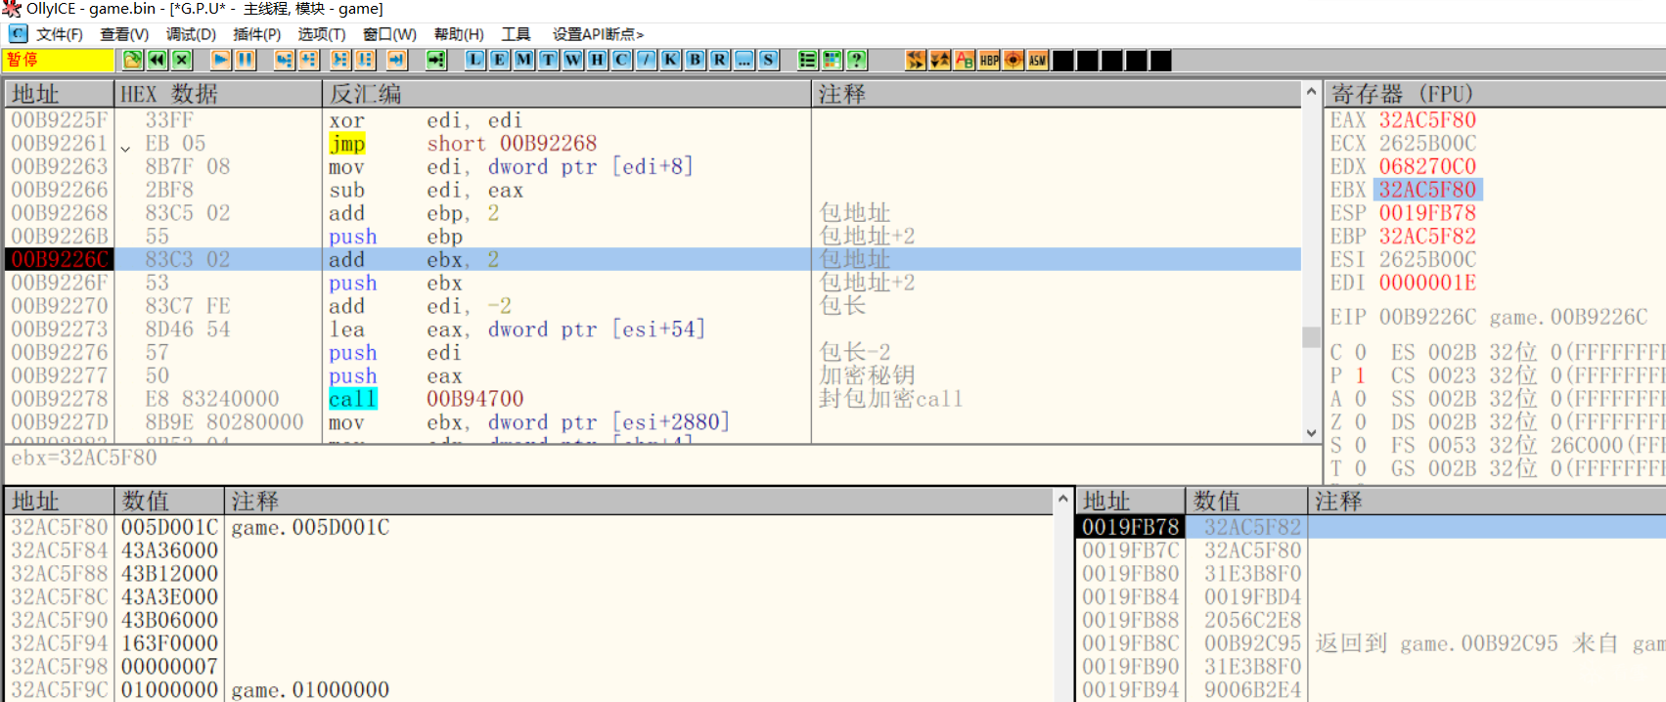This screenshot has height=702, width=1666.
Task: Click the Step into toolbar icon
Action: click(x=285, y=60)
